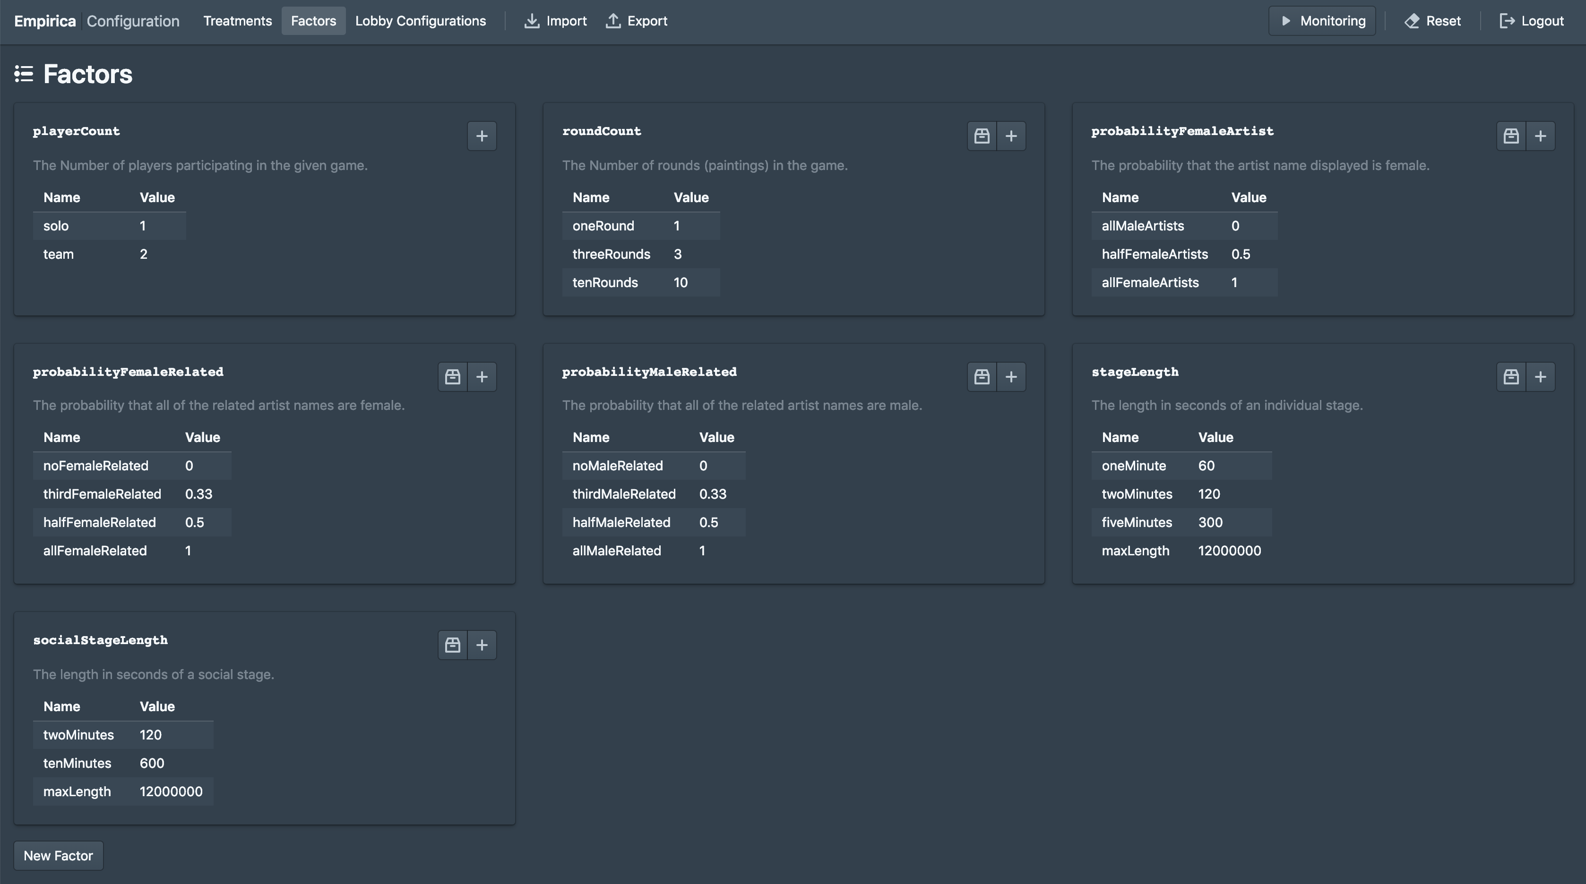1586x884 pixels.
Task: Click the tenMinutes row in socialStageLength
Action: coord(123,763)
